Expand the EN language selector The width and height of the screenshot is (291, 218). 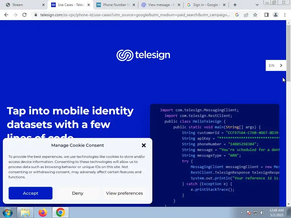[x=276, y=66]
